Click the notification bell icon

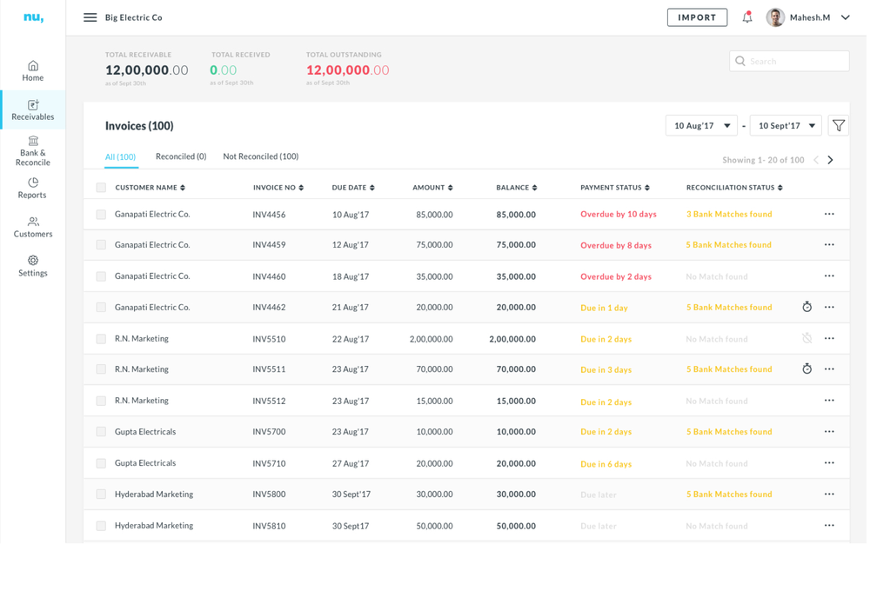coord(746,17)
